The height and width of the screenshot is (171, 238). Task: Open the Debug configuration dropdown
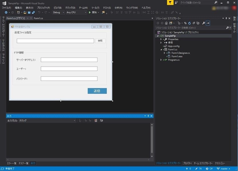click(x=59, y=13)
